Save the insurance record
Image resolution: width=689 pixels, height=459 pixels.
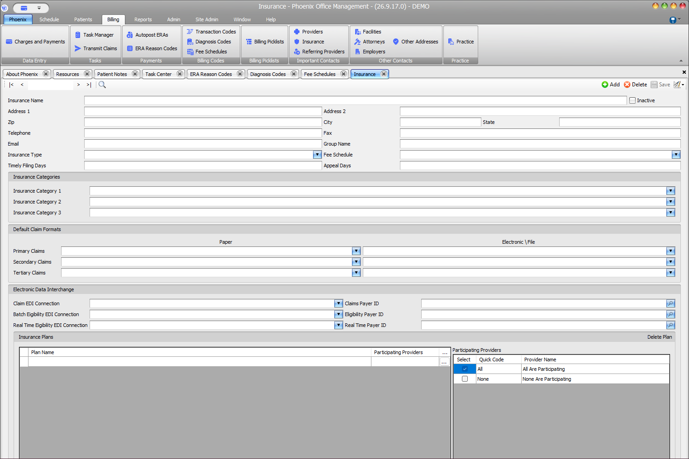[660, 85]
